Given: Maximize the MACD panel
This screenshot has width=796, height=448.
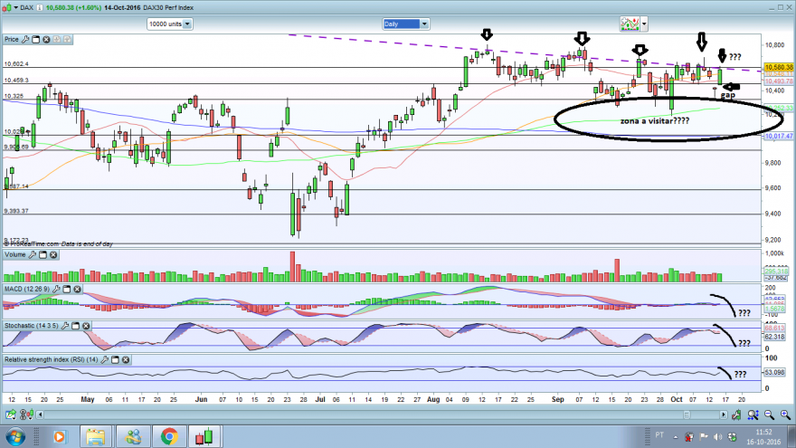Looking at the screenshot, I should [x=67, y=289].
